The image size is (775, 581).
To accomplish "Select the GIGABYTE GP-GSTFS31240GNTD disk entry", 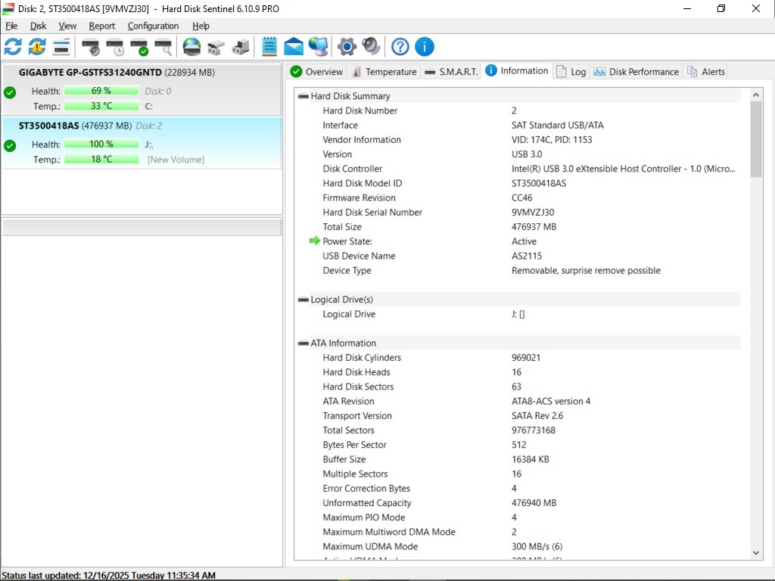I will tap(89, 73).
